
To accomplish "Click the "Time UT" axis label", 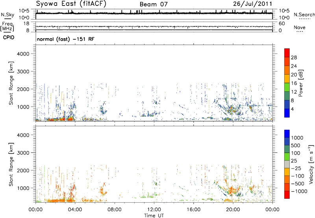I will point(154,216).
